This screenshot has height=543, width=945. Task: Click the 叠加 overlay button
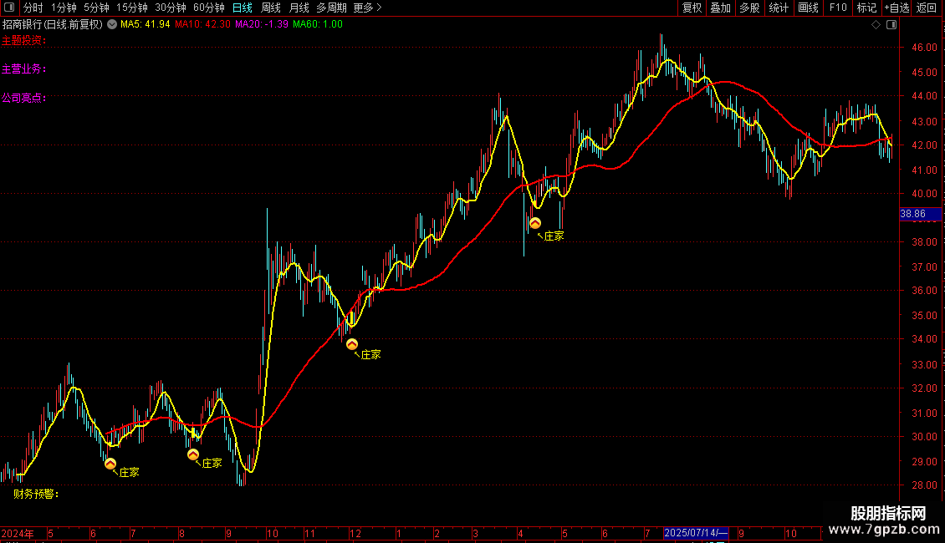click(720, 8)
